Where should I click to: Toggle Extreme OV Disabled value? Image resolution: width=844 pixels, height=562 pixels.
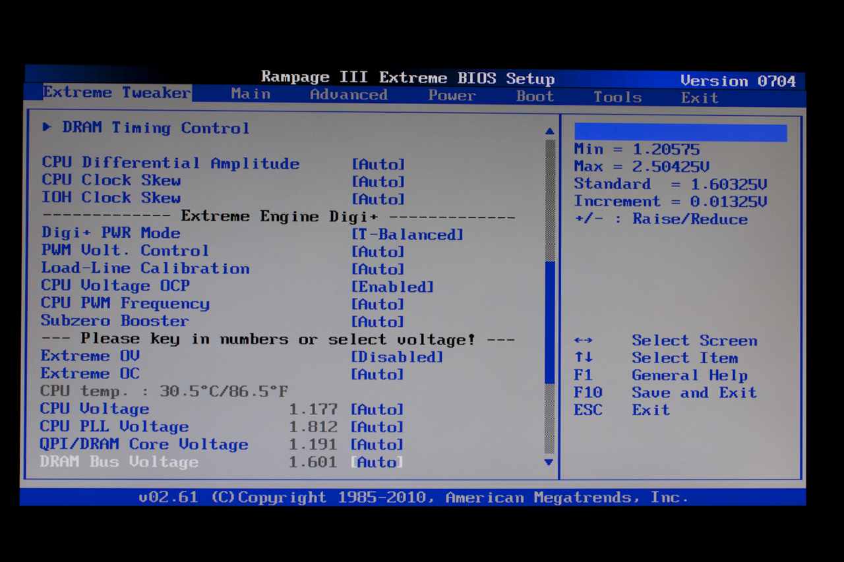[397, 356]
